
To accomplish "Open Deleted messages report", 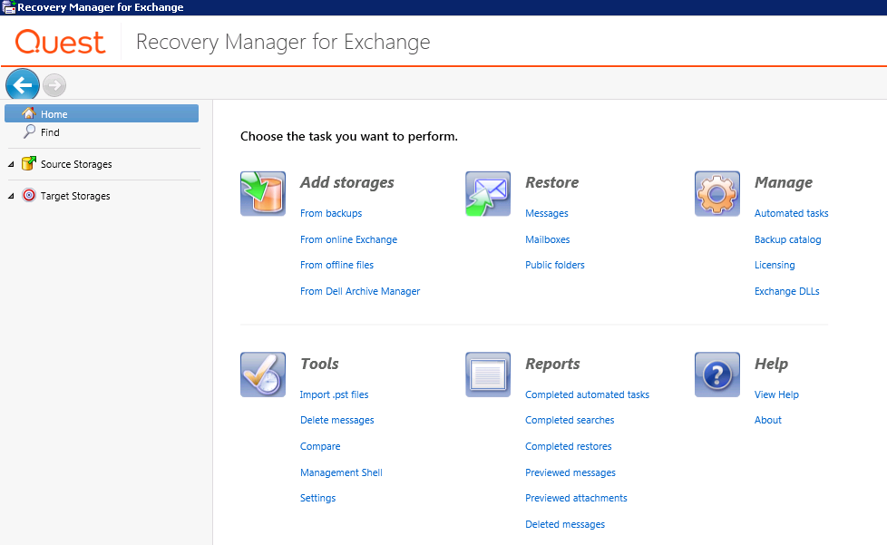I will coord(564,524).
